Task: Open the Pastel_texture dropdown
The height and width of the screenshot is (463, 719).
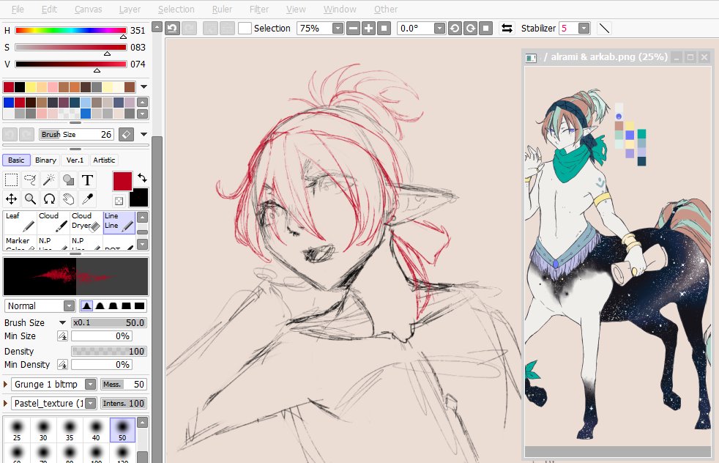Action: pyautogui.click(x=91, y=404)
